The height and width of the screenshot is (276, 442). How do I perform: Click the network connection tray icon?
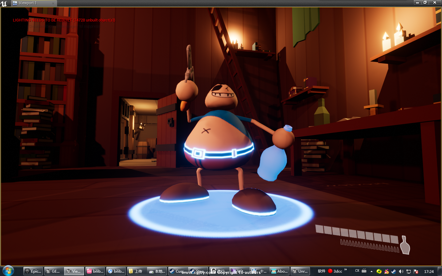409,271
